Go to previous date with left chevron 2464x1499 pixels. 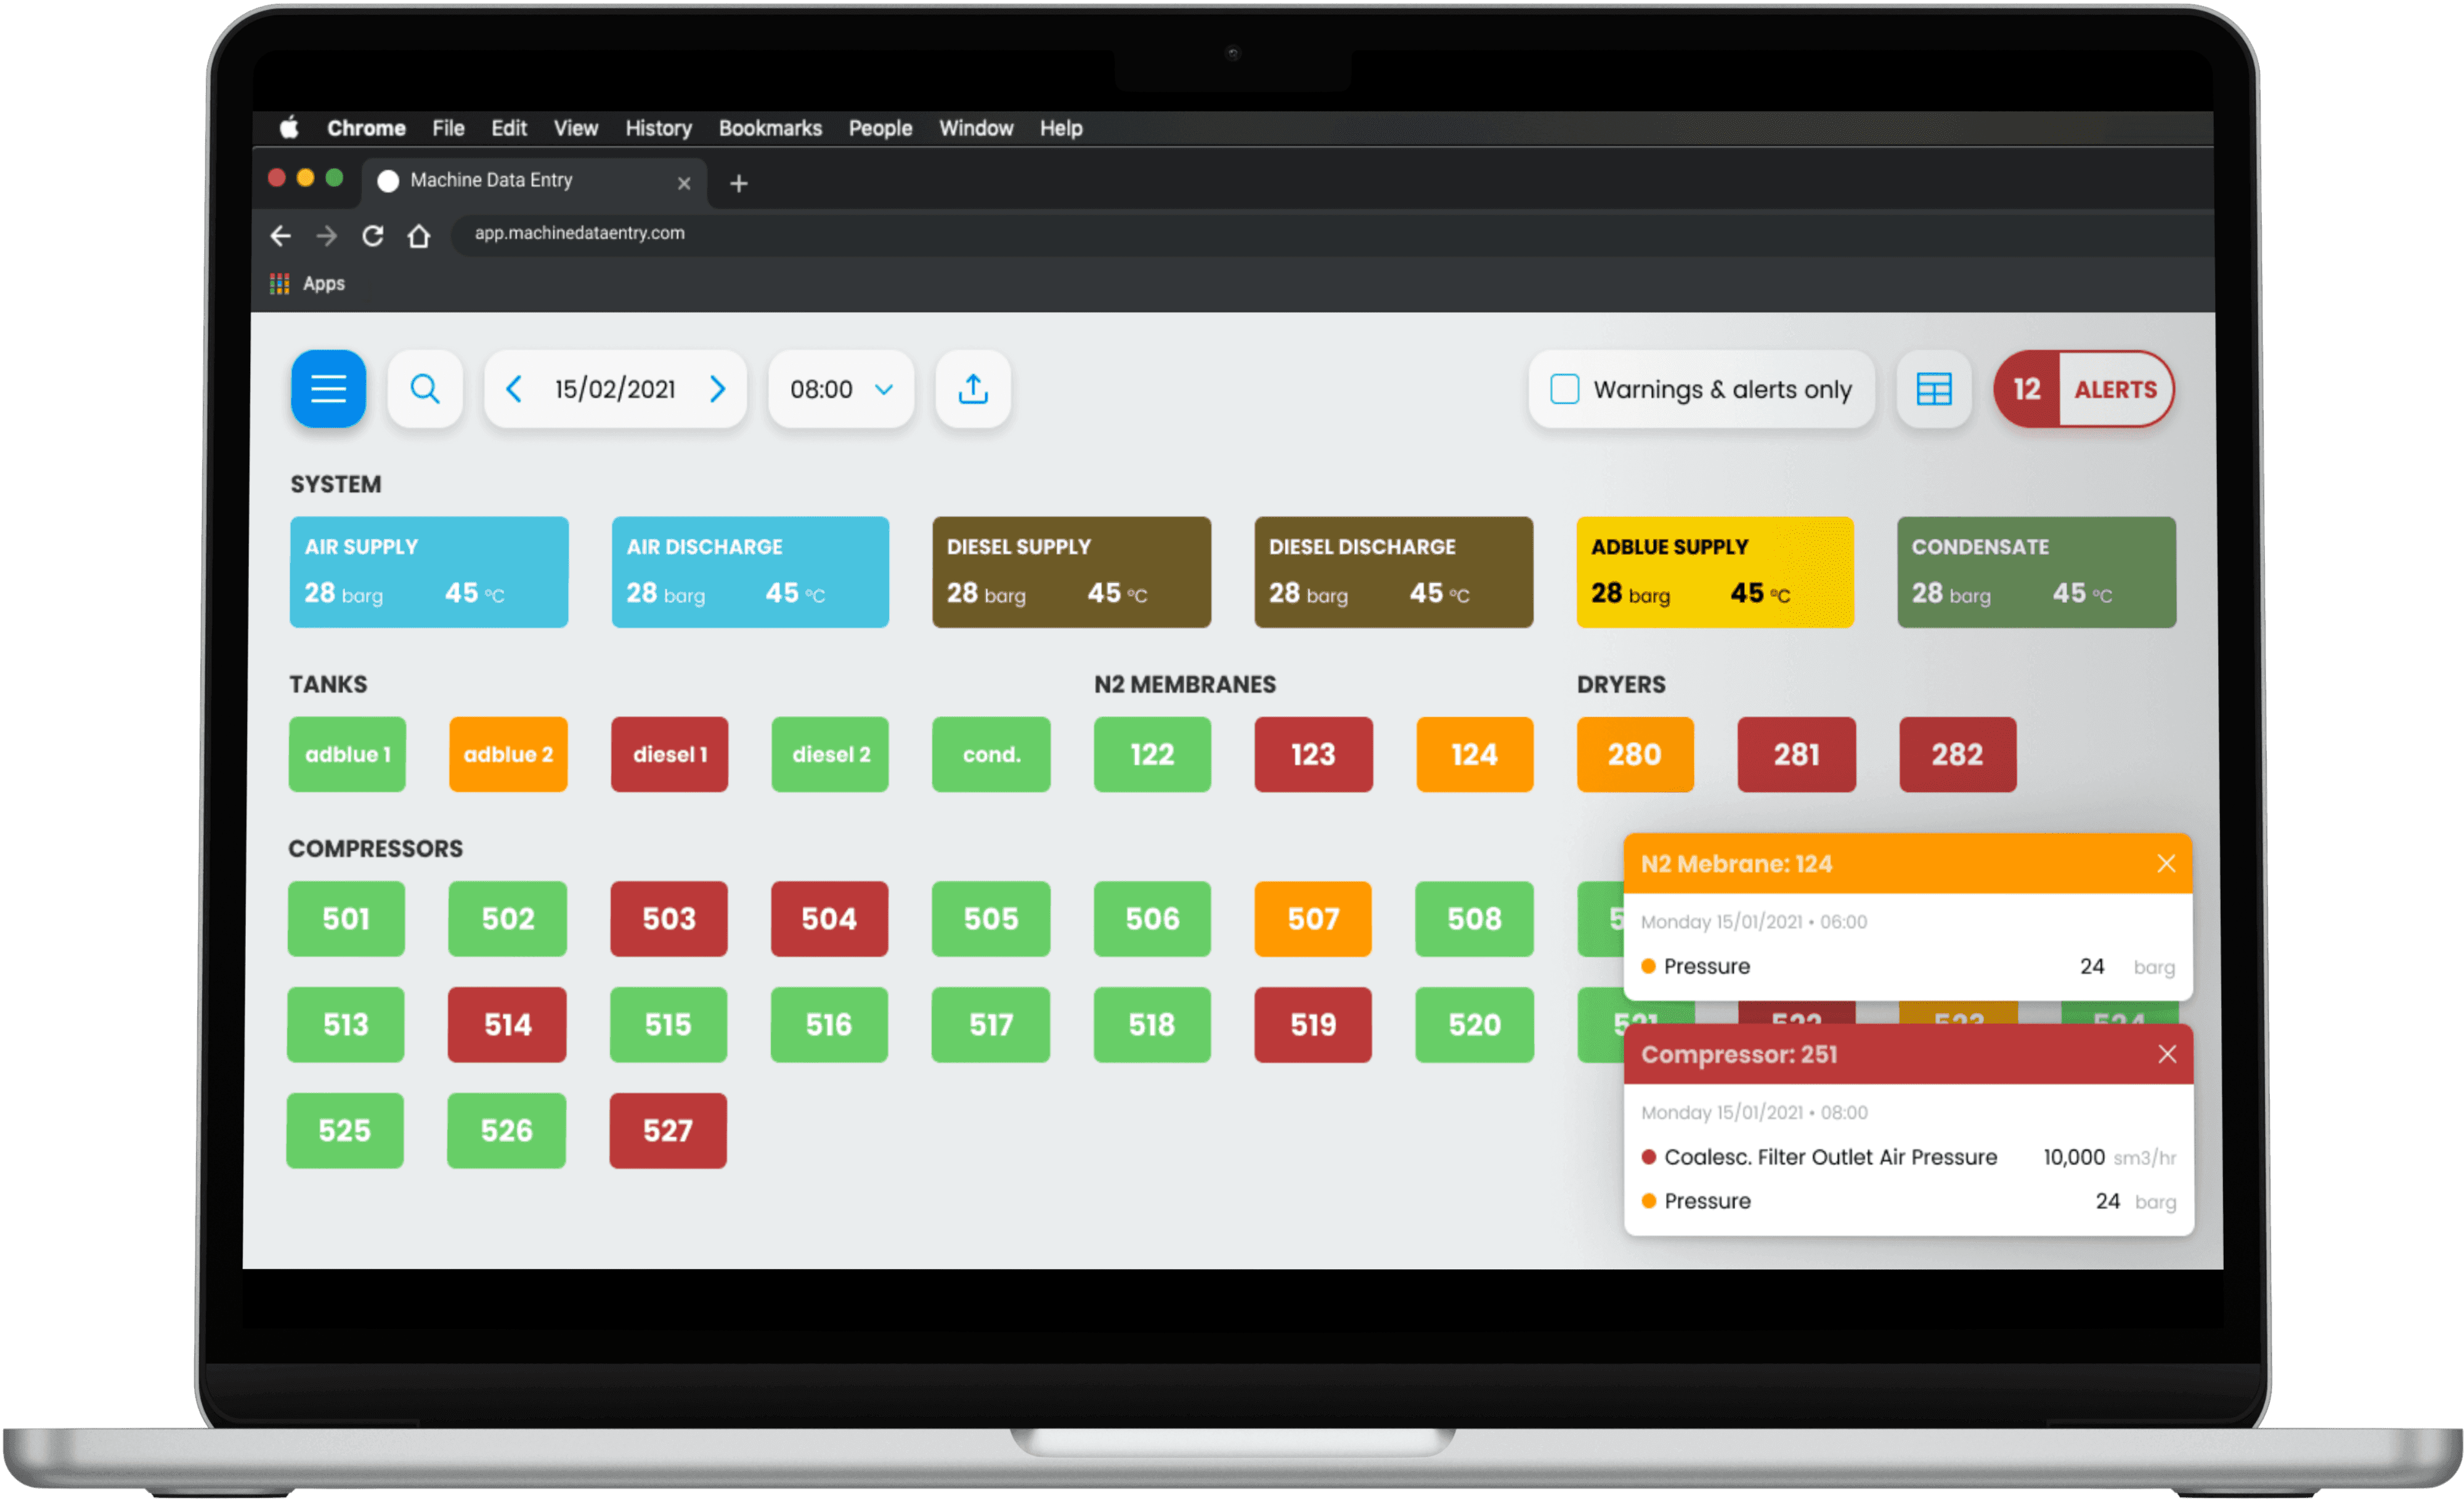click(514, 389)
